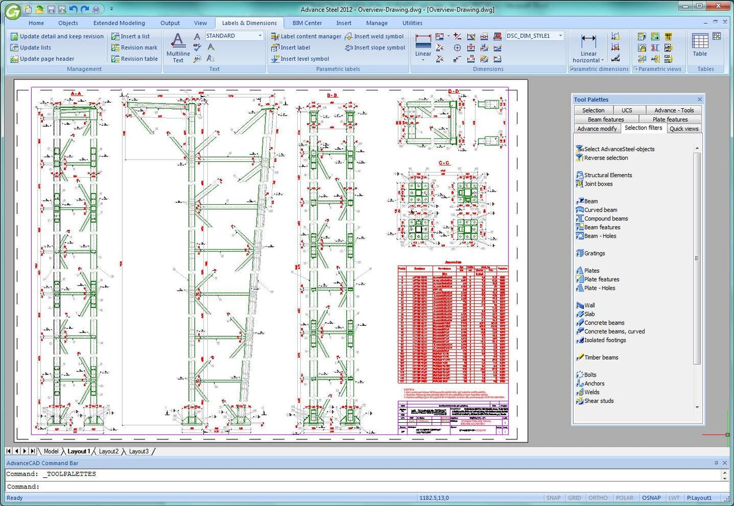
Task: Click Revision mark button
Action: [x=134, y=48]
